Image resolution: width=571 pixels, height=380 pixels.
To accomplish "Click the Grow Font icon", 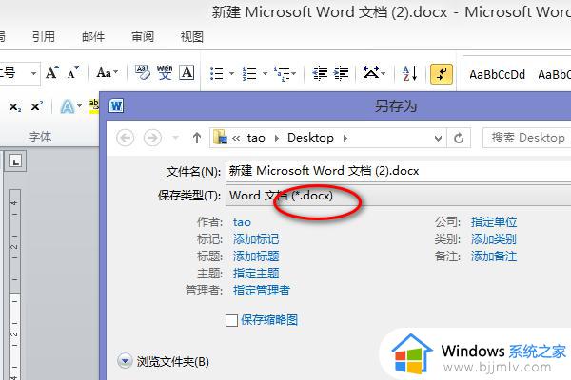I will click(52, 73).
